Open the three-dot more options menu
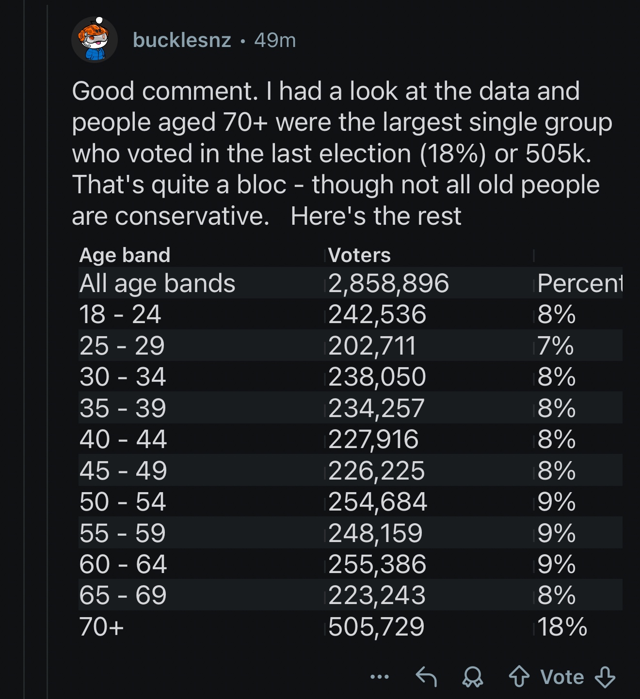Screen dimensions: 640x699 tap(379, 677)
